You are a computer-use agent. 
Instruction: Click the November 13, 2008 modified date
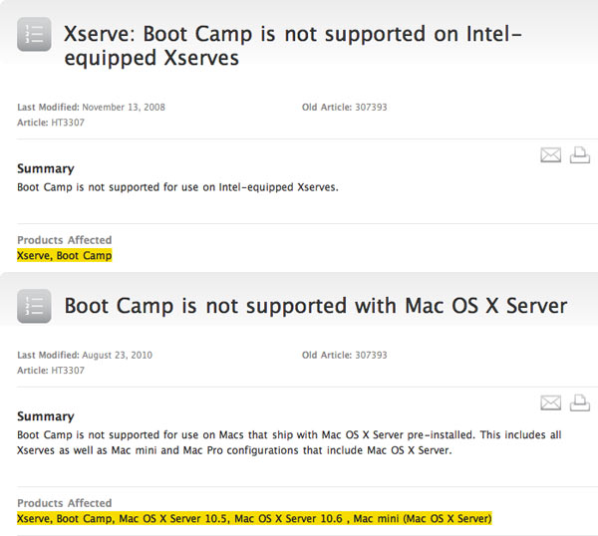(115, 107)
